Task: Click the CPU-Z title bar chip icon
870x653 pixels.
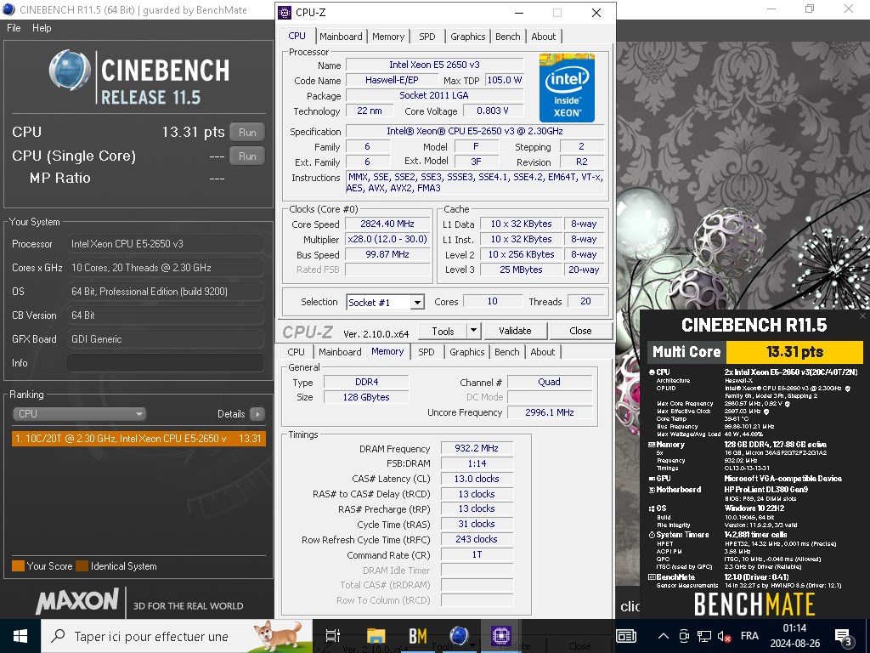Action: tap(285, 12)
